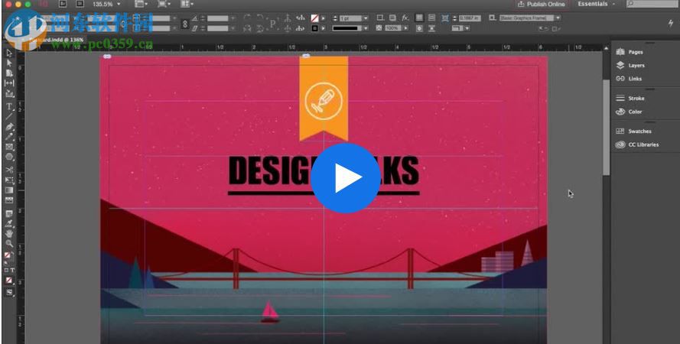Click the Apply None color button in toolbox

pos(9,281)
